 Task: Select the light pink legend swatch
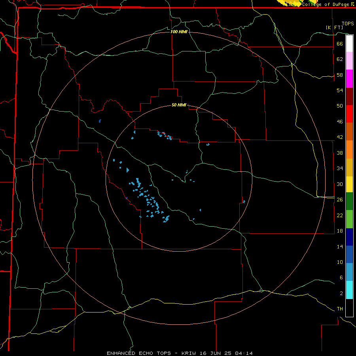(349, 61)
